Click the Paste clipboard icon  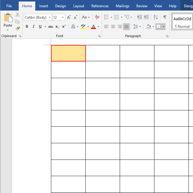[8, 17]
